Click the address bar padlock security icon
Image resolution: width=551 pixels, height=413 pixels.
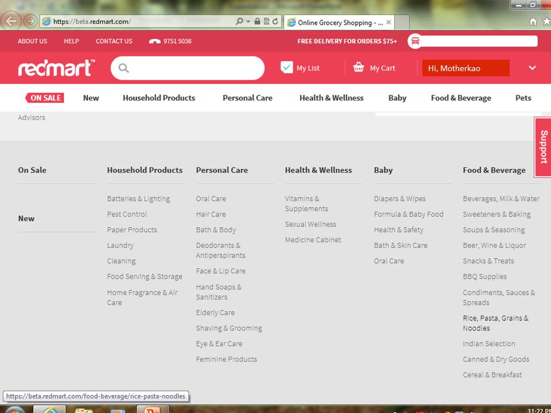pos(257,21)
